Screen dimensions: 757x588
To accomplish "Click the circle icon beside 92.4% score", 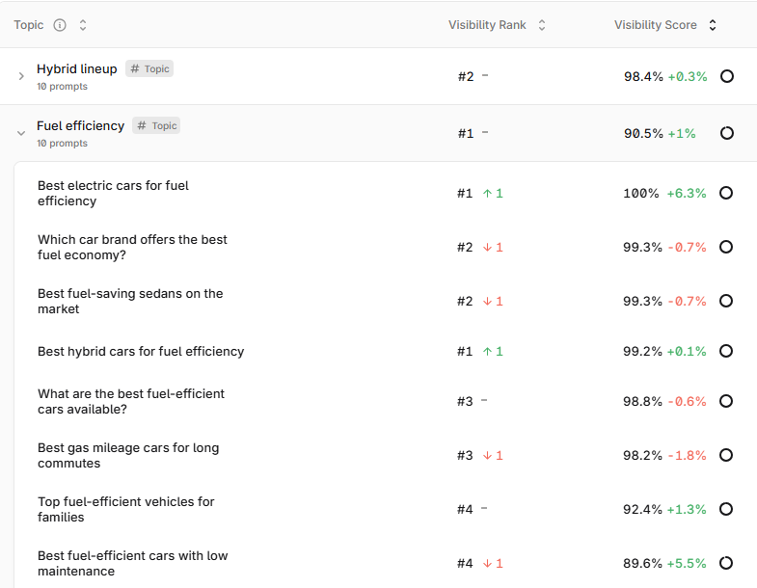I will (725, 509).
